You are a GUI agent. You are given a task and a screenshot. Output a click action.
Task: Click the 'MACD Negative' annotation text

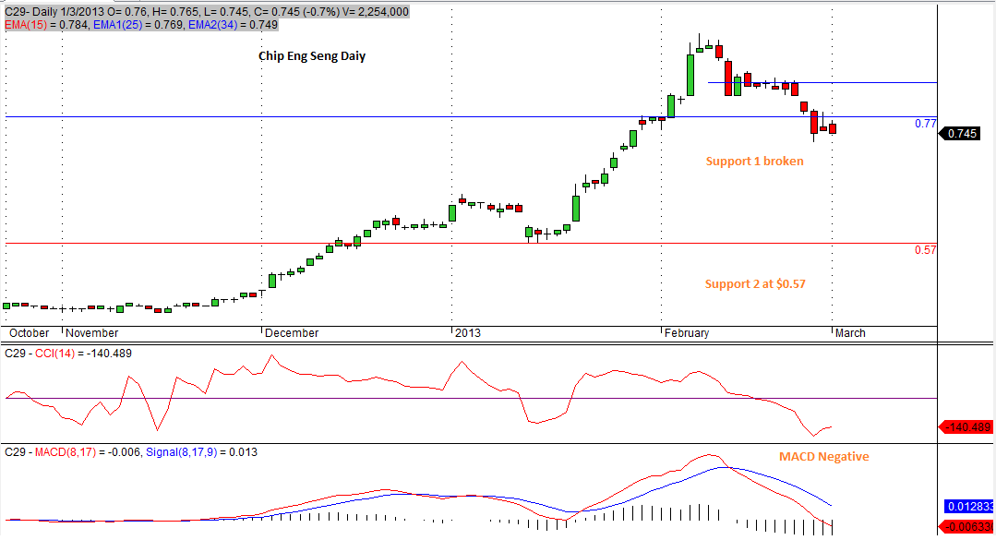823,456
